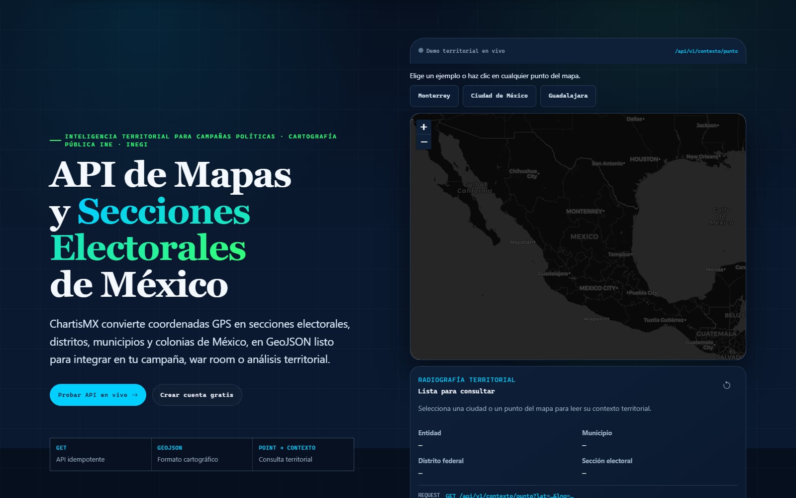Viewport: 796px width, 498px height.
Task: Click the Distrito federal field label
Action: click(x=441, y=461)
